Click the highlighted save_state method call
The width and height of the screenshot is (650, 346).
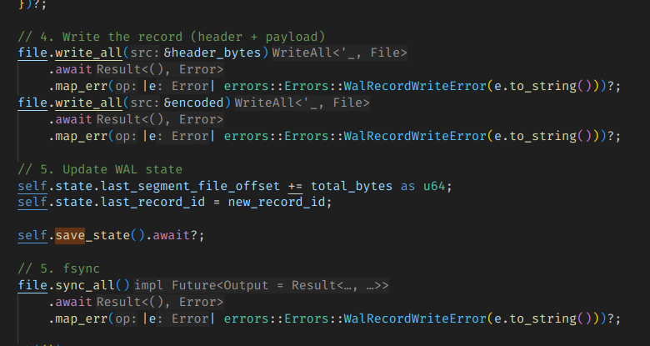(x=92, y=235)
